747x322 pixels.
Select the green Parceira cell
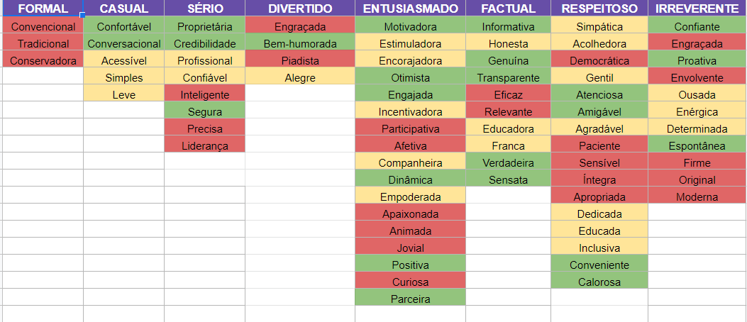point(410,299)
